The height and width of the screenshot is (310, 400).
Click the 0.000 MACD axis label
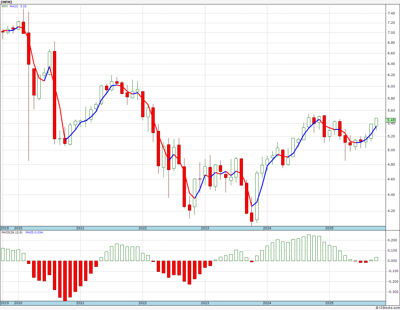coord(392,261)
